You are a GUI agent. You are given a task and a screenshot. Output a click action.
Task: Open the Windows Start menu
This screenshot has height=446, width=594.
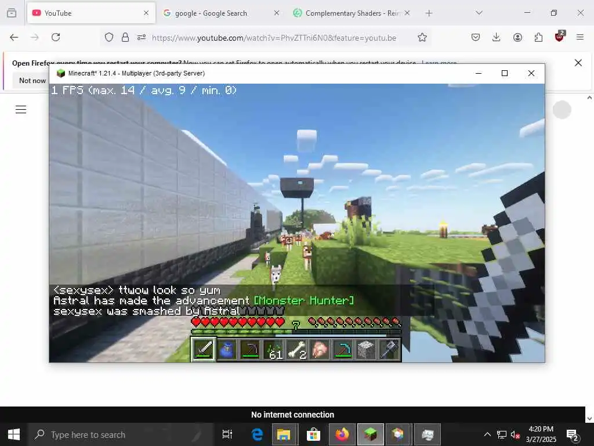coord(14,434)
